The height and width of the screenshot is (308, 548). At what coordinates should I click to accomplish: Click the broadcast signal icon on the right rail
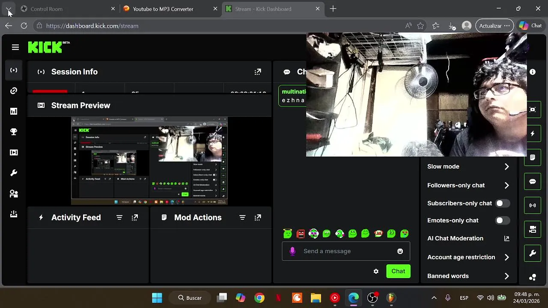(x=533, y=205)
